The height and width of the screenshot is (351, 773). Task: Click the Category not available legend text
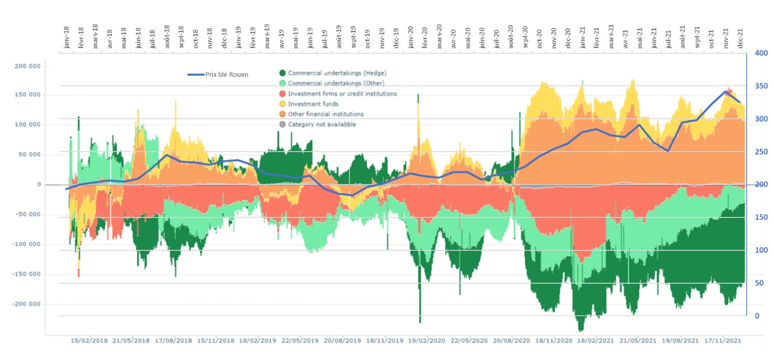(x=322, y=124)
